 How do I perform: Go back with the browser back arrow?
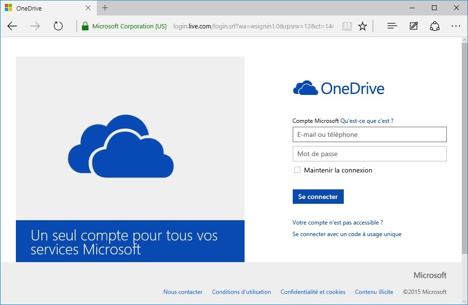[12, 27]
